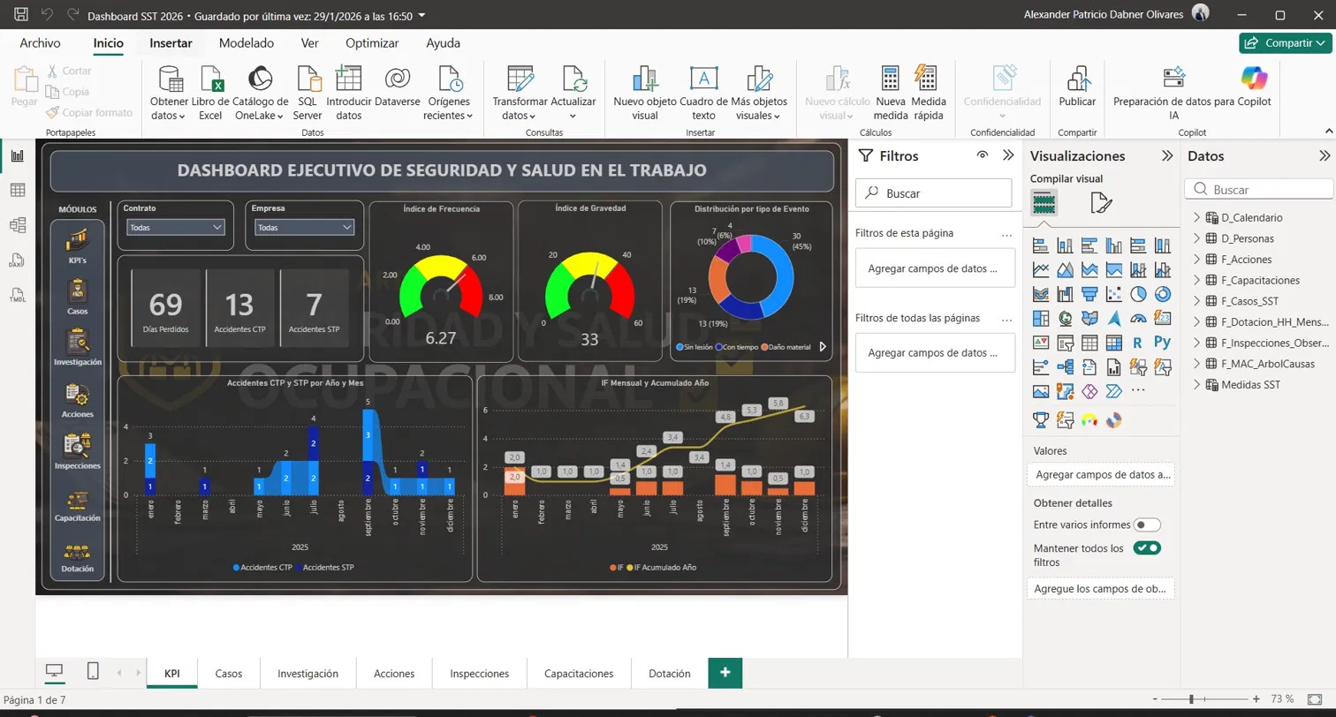The image size is (1336, 717).
Task: Switch to the Optimizar ribbon tab
Action: click(x=372, y=42)
